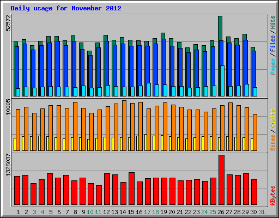Viewport: 279px width, 218px height.
Task: Click the "Daily usage for November 2012" title
Action: point(66,8)
